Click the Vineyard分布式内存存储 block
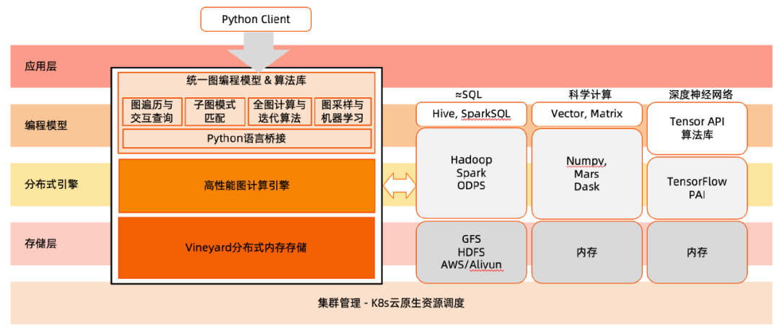Screen dimensions: 779x333 pyautogui.click(x=247, y=248)
